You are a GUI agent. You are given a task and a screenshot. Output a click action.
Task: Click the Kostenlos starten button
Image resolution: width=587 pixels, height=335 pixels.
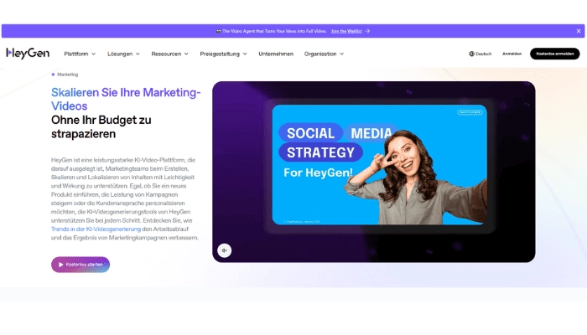tap(81, 265)
